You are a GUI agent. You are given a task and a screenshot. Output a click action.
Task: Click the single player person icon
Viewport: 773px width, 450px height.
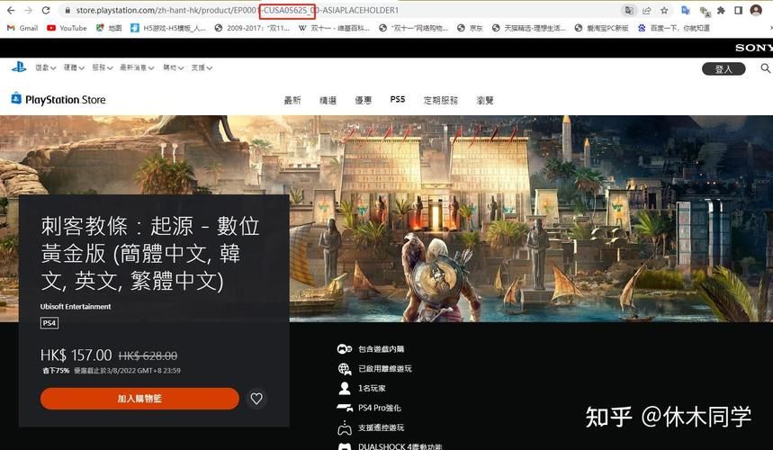click(344, 389)
